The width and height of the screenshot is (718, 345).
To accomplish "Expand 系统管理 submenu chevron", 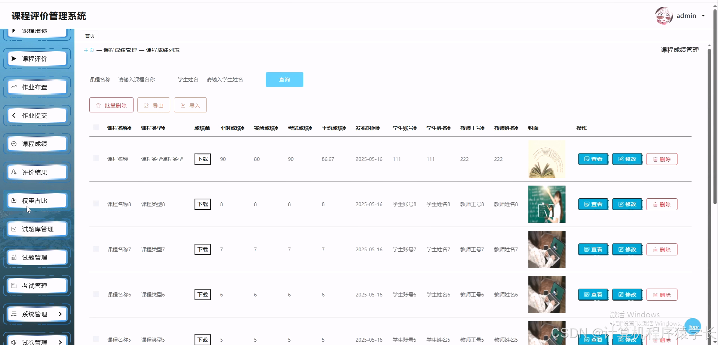I will [60, 314].
